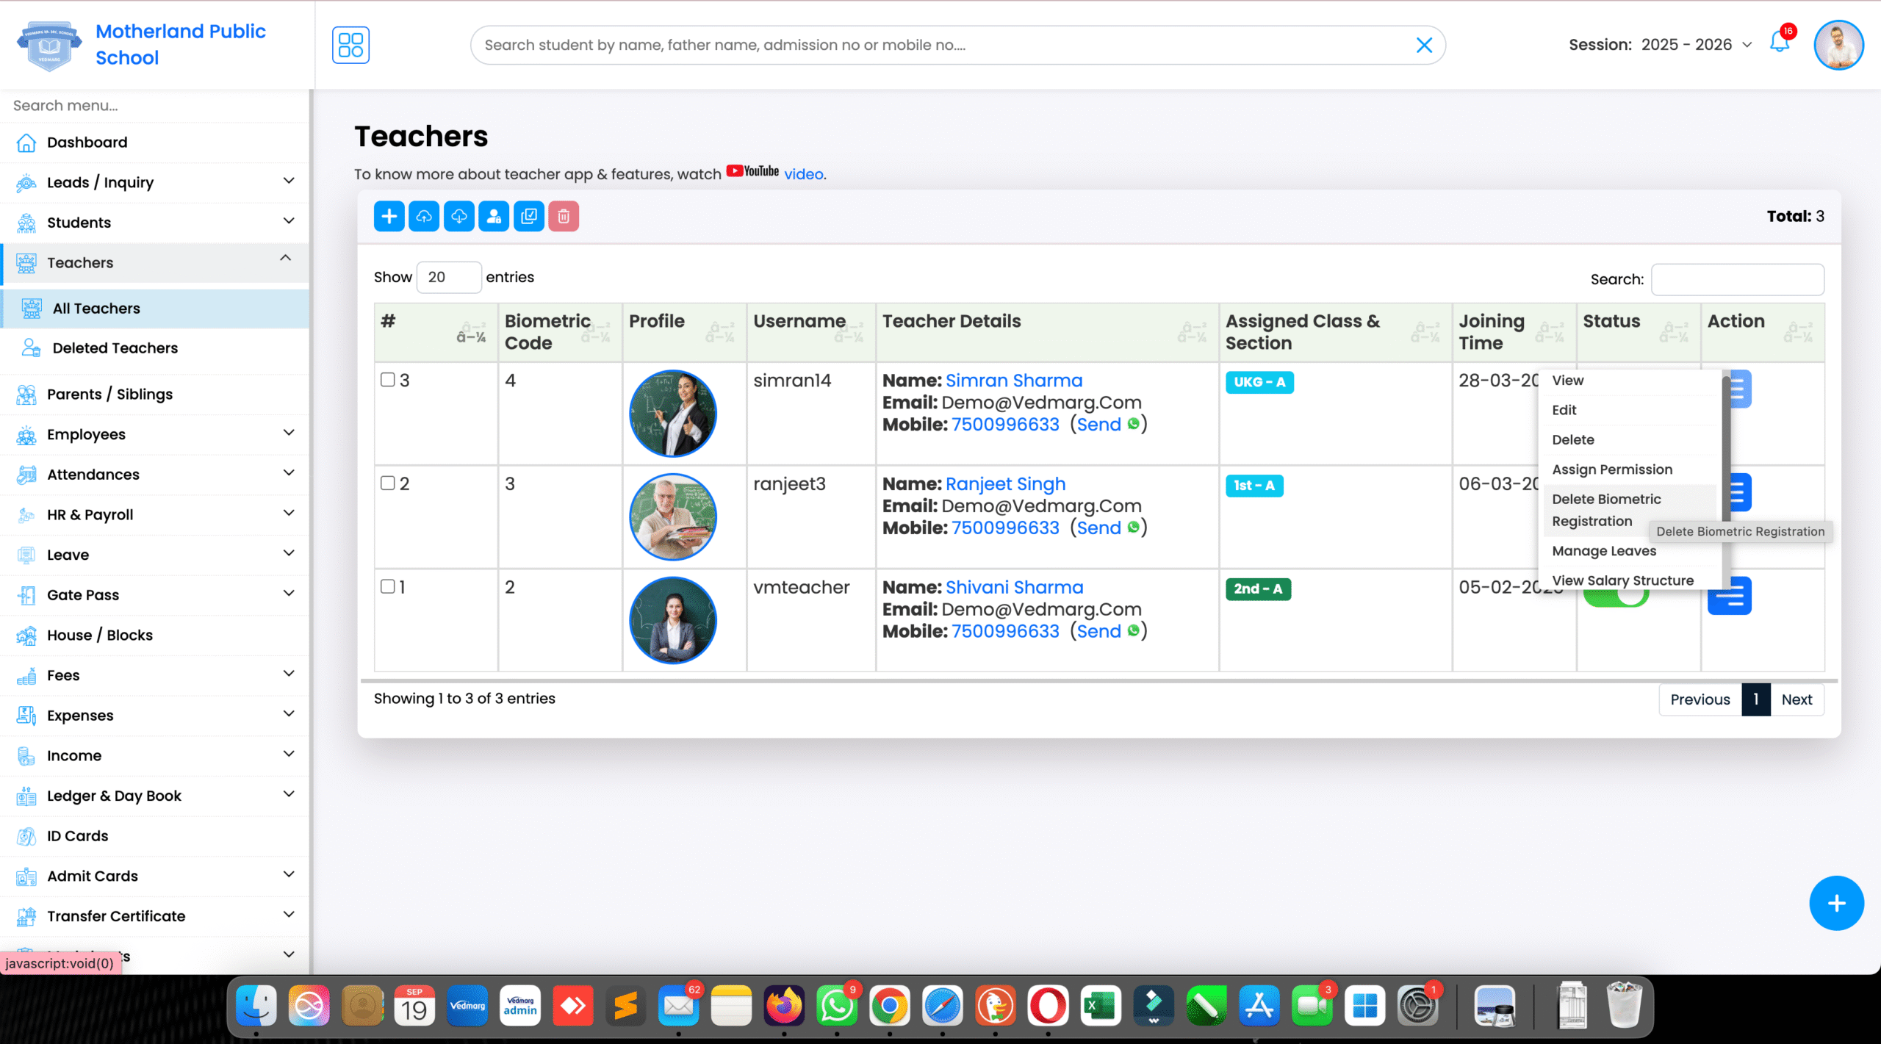Click the red delete trash icon

563,216
